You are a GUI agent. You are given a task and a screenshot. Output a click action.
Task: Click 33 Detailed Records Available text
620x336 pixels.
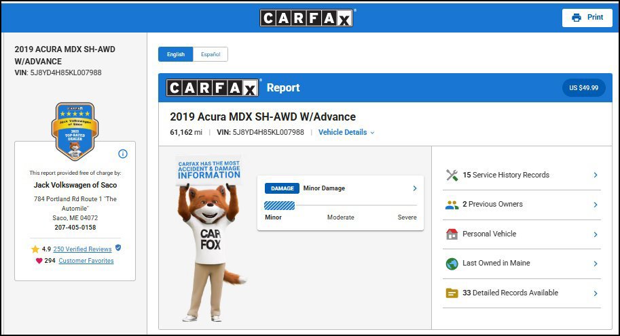pyautogui.click(x=511, y=293)
